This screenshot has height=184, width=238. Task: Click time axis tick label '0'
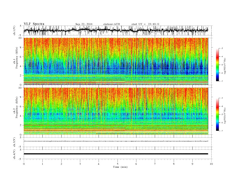coord(24,164)
